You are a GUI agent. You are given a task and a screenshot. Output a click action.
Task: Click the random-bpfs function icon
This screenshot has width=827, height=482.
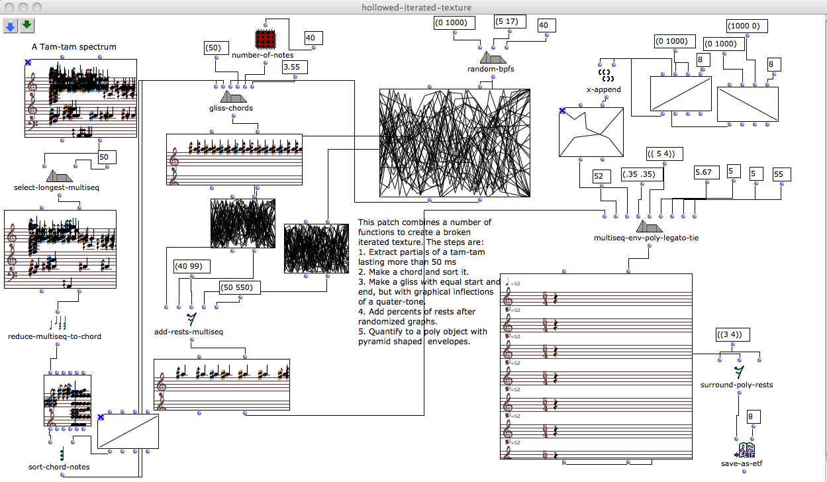coord(491,58)
